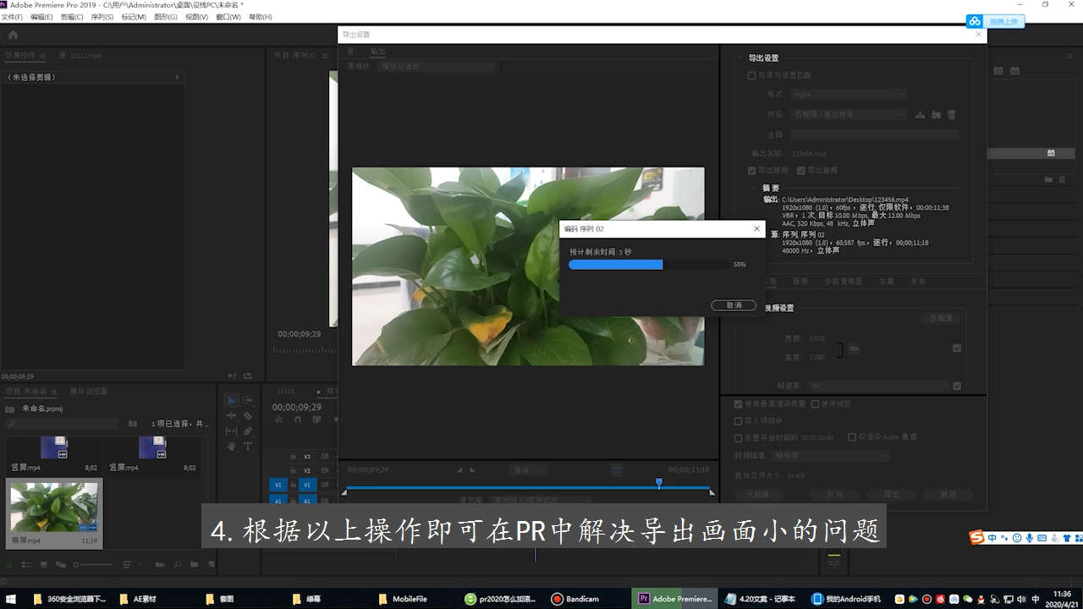This screenshot has width=1083, height=609.
Task: Switch to the 字幕 tab
Action: click(x=886, y=282)
